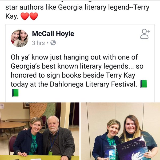Click the public globe privacy icon
The image size is (160, 160).
point(53,43)
